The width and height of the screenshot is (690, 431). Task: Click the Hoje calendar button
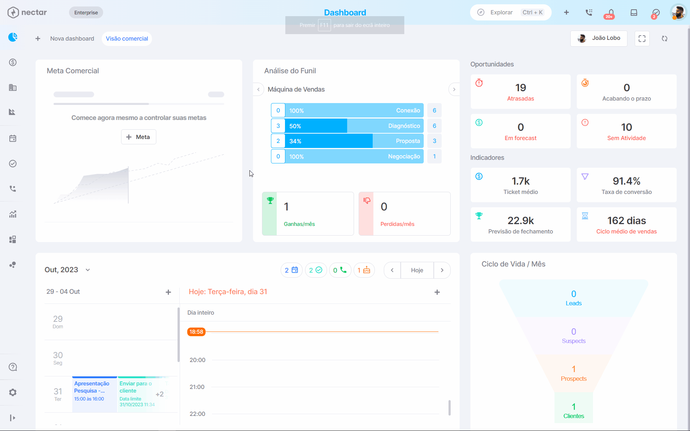coord(417,270)
